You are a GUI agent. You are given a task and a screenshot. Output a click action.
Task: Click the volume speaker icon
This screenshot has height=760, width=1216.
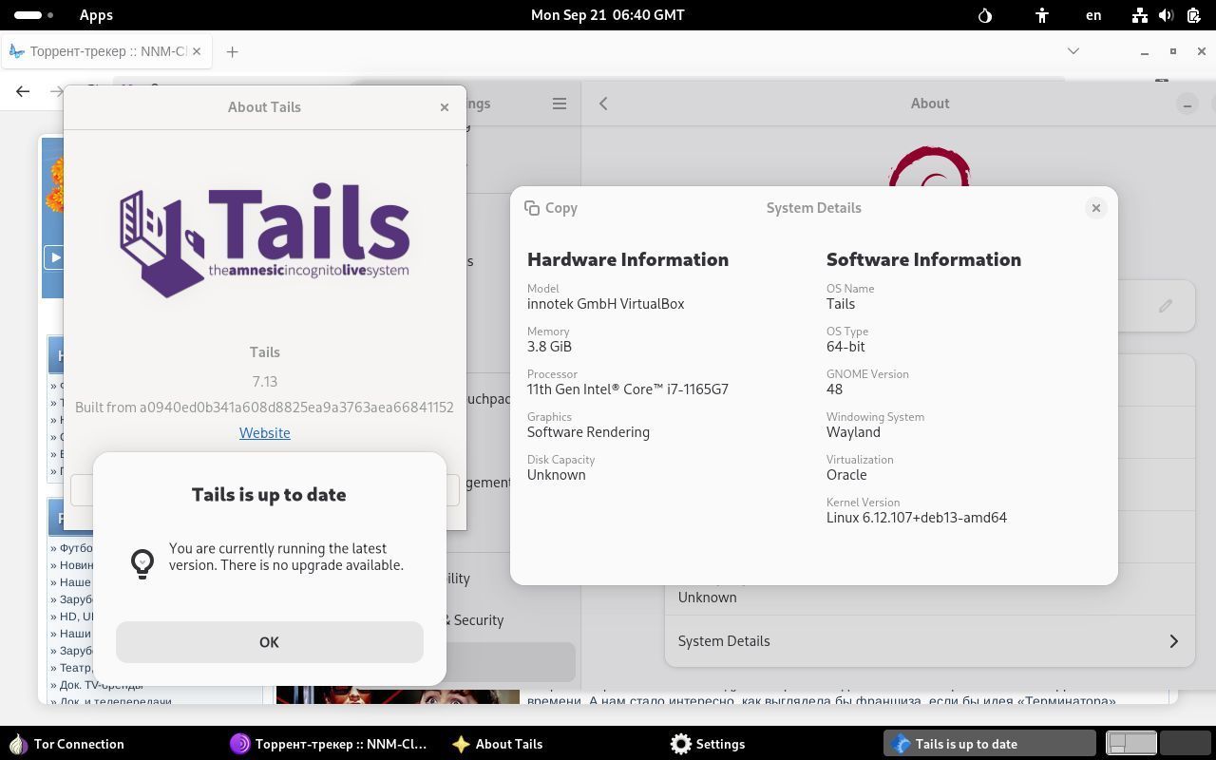tap(1166, 15)
